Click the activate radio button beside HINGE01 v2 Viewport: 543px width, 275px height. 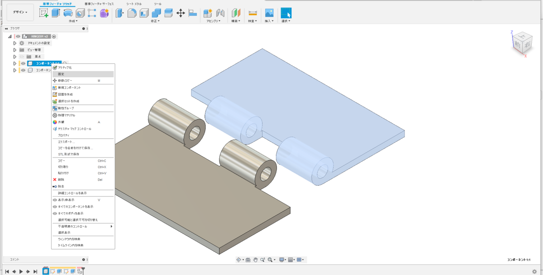coord(54,36)
